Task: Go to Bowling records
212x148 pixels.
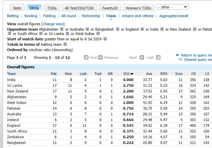Action: click(x=31, y=16)
